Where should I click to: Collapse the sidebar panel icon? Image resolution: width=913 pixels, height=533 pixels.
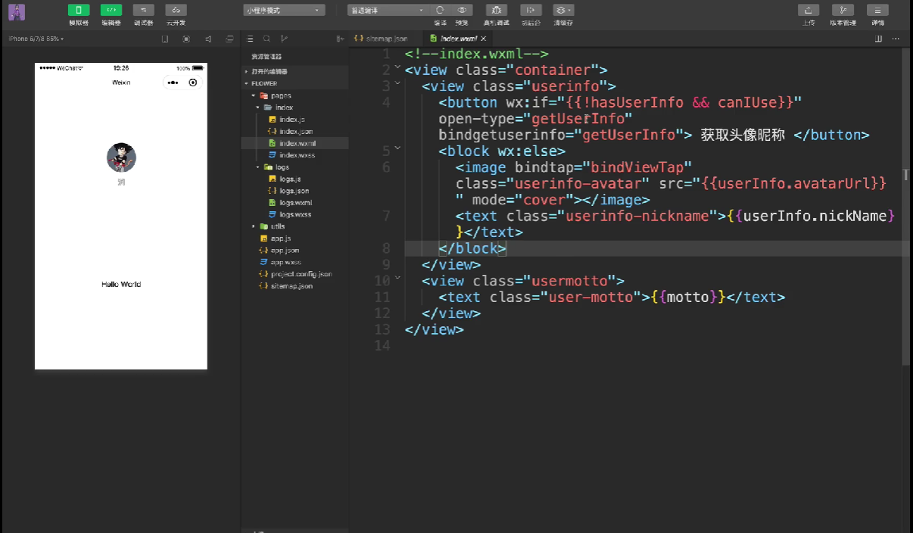coord(340,39)
